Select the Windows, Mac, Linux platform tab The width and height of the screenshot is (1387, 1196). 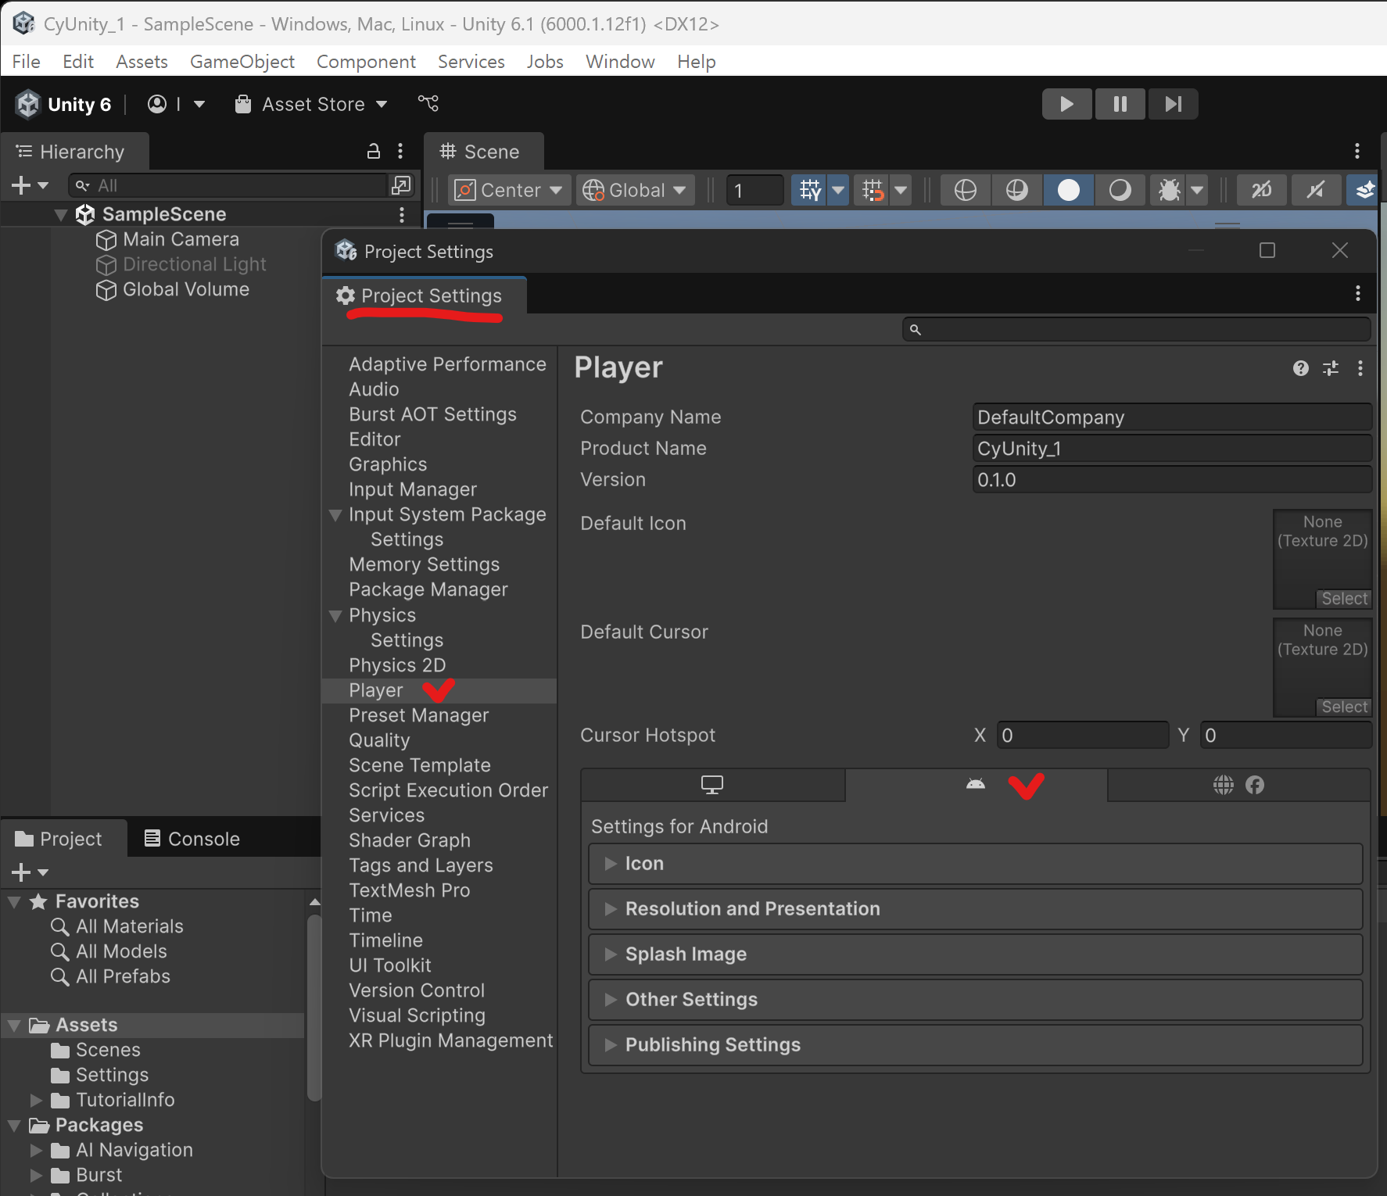click(x=712, y=785)
